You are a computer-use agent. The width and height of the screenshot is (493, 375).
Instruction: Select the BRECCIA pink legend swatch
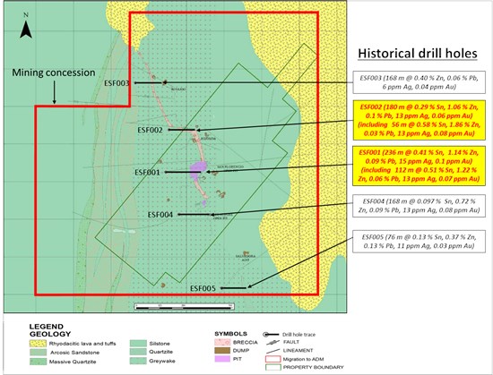(222, 343)
